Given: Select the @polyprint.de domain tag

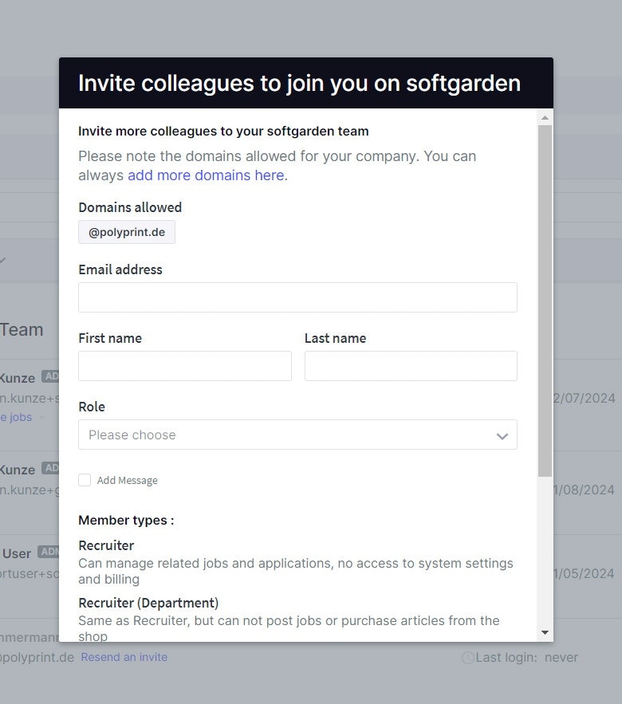Looking at the screenshot, I should pos(127,232).
